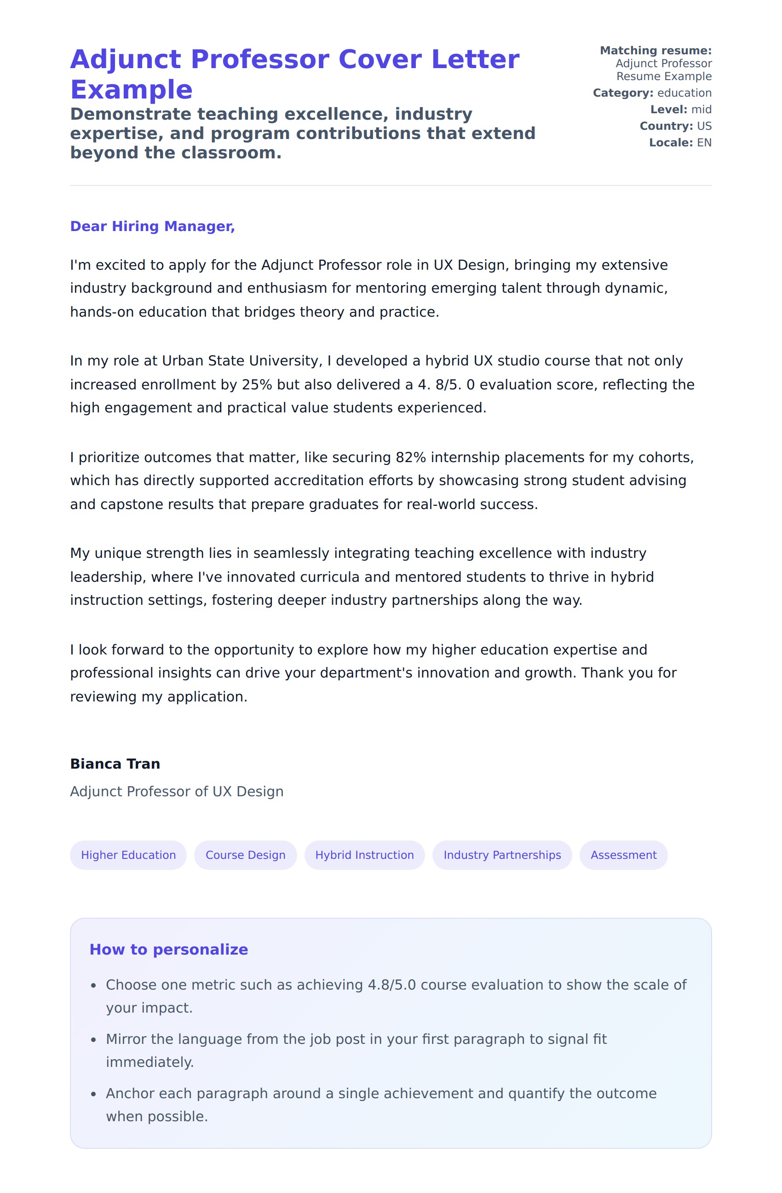
Task: Click the 'Level: mid' metadata line
Action: 681,109
